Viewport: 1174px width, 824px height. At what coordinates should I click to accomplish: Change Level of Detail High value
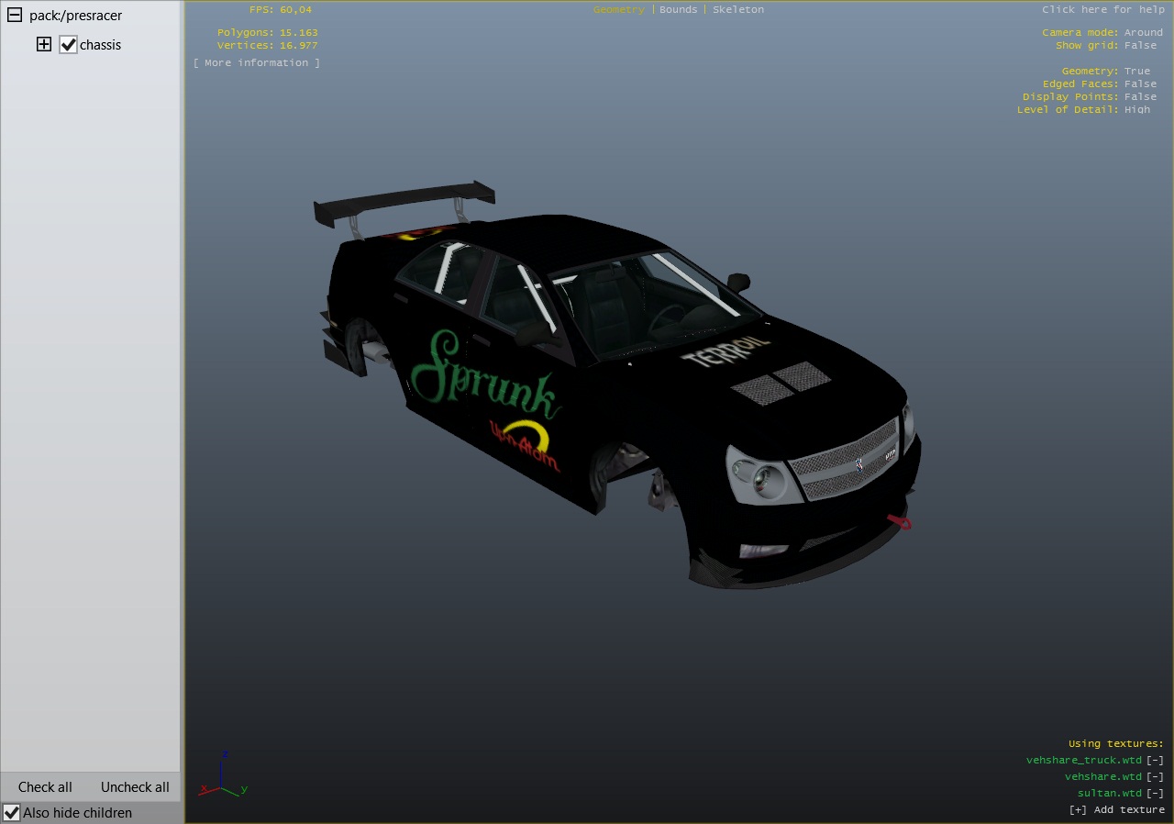click(x=1137, y=109)
